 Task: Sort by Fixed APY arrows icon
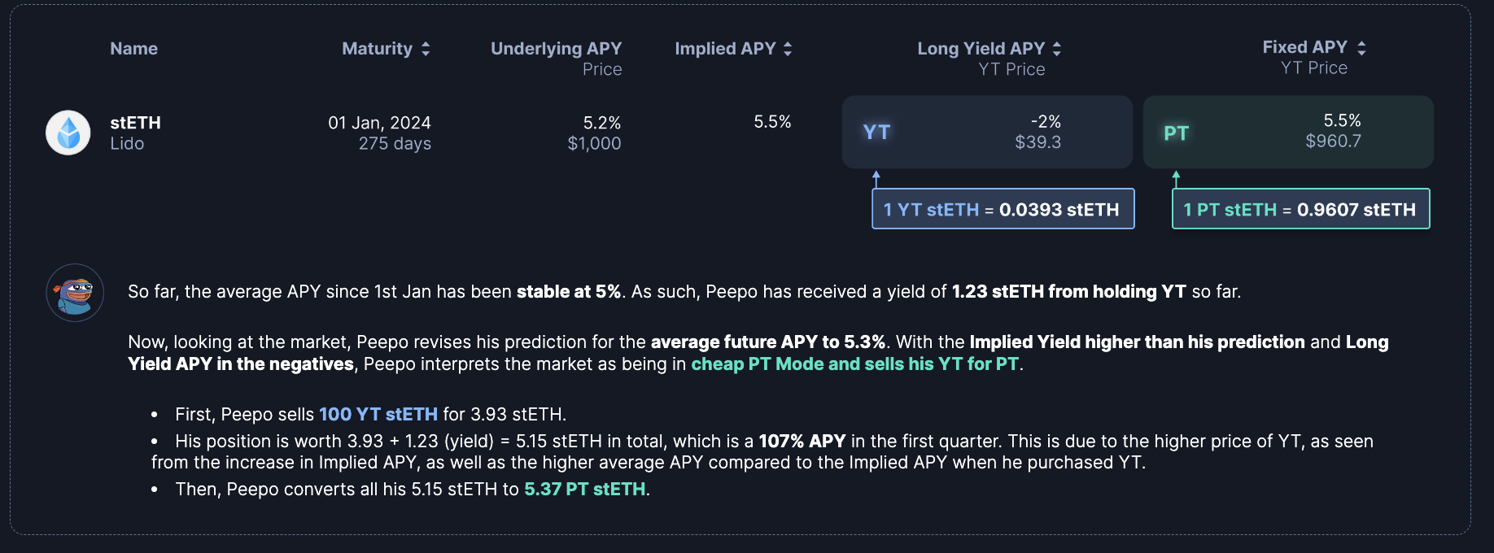tap(1361, 48)
